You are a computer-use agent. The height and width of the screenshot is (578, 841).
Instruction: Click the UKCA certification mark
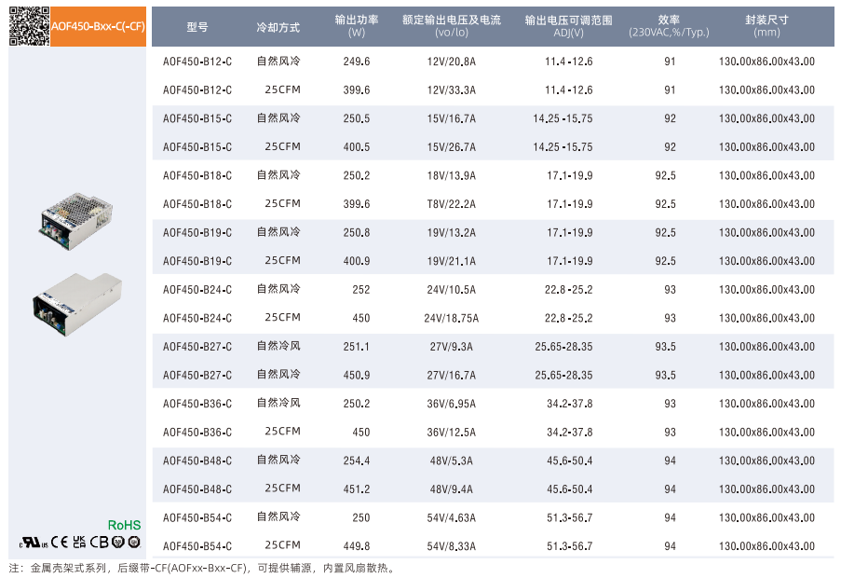78,542
